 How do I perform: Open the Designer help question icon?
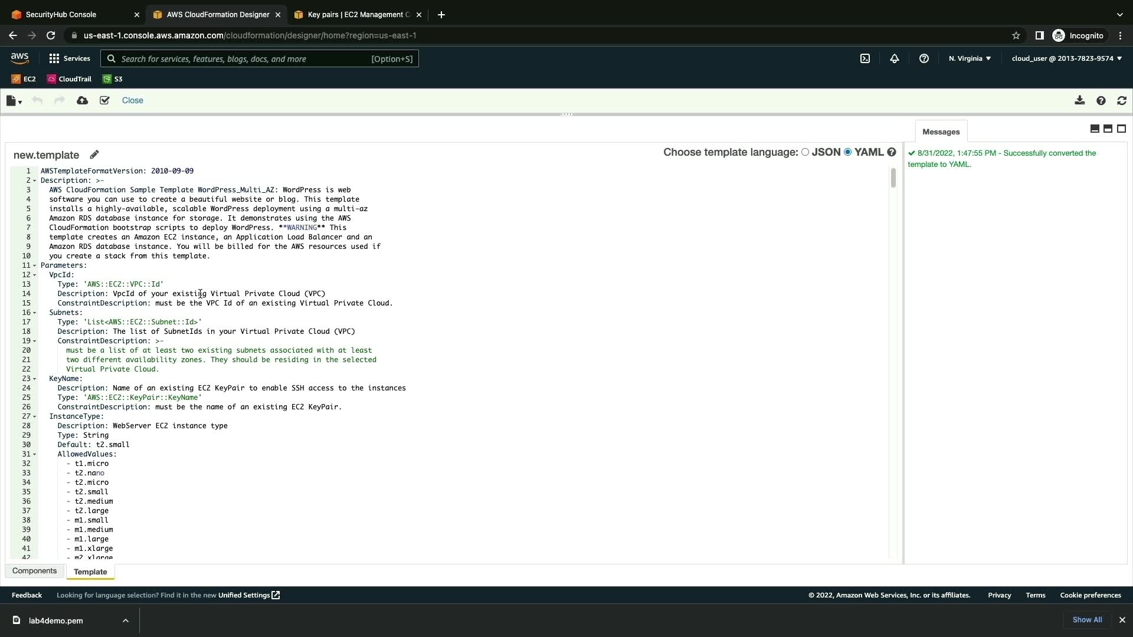coord(1101,101)
